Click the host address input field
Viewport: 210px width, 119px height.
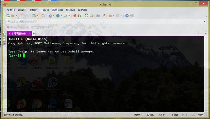[104, 22]
